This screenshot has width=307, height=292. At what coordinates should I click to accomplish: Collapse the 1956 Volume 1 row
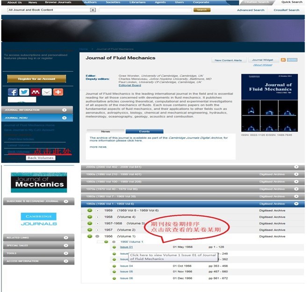click(x=97, y=236)
